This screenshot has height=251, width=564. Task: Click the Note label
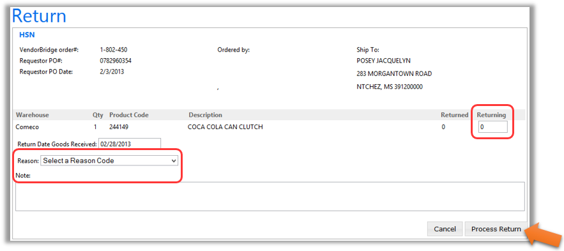coord(23,176)
